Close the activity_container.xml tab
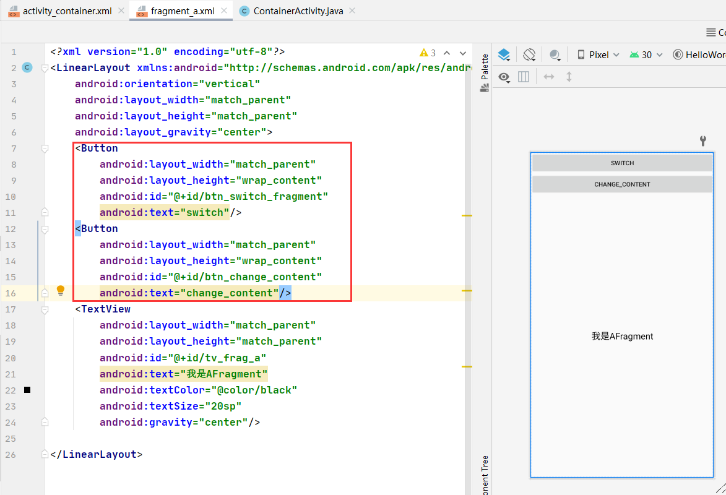Screen dimensions: 726x495 point(121,11)
